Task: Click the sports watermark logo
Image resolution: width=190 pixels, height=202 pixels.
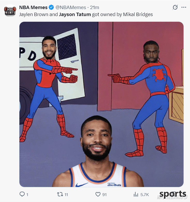Action: pos(173,194)
